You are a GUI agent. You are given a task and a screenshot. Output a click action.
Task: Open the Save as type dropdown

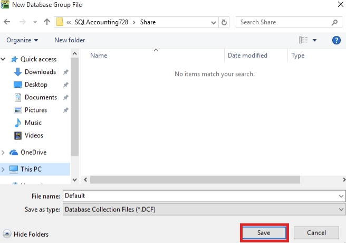[341, 209]
